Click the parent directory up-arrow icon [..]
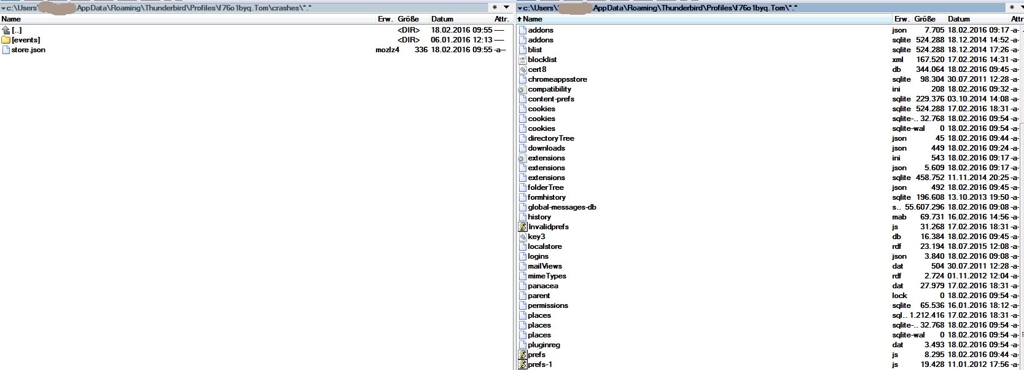Screen dimensions: 1024x370 point(6,30)
